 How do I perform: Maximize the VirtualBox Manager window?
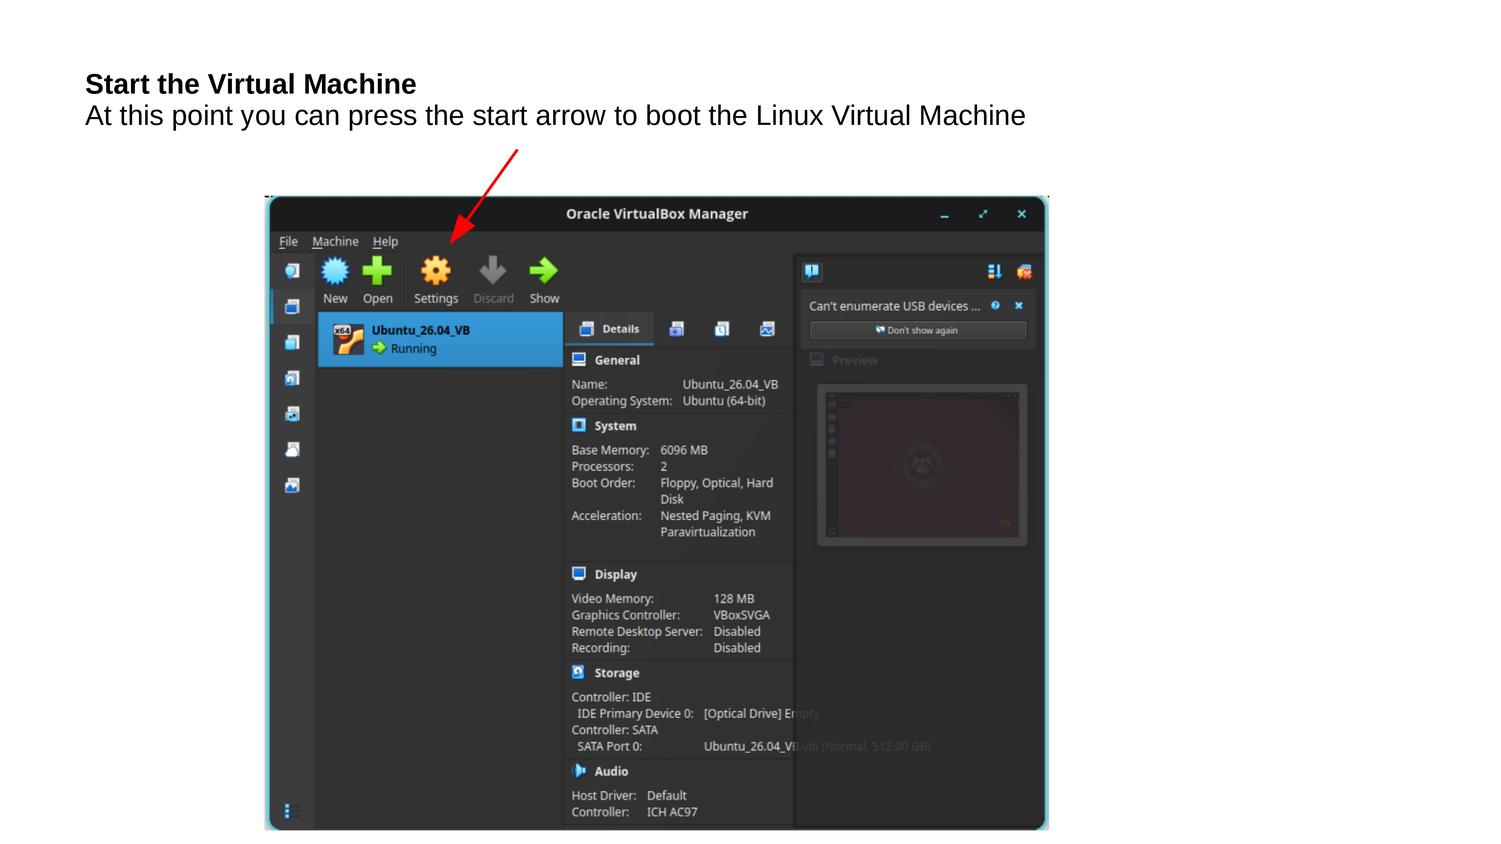983,214
